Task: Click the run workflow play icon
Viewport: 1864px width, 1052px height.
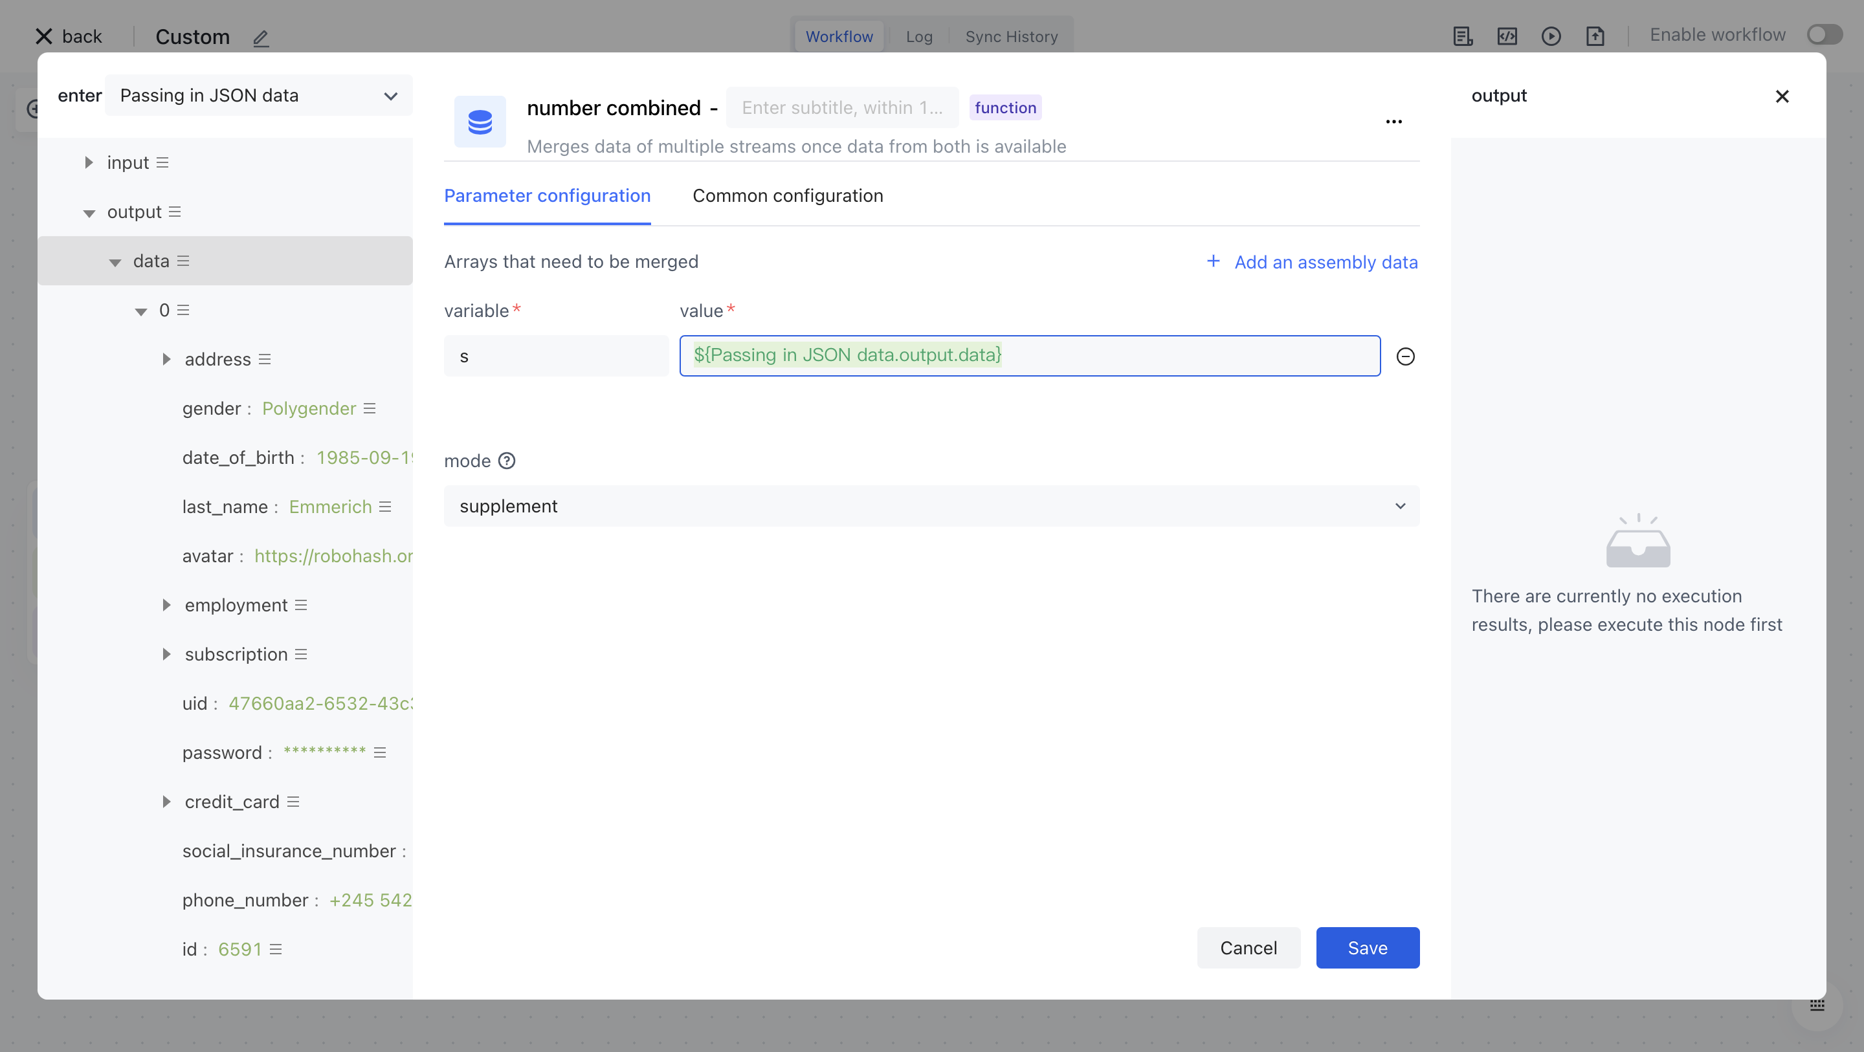Action: [x=1551, y=36]
